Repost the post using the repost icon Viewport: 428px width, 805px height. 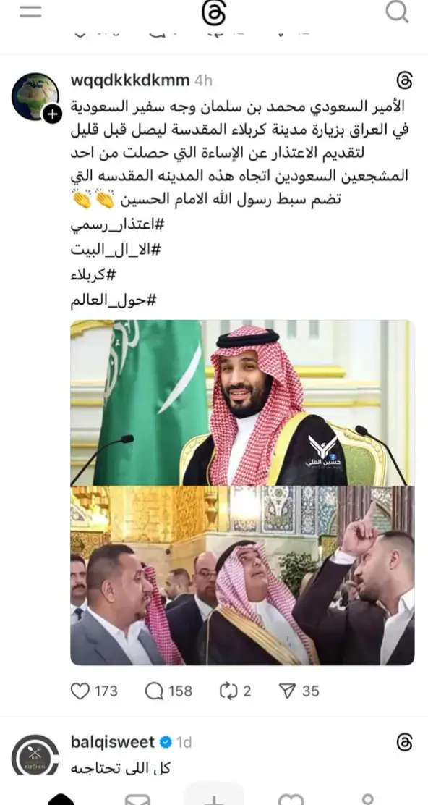[228, 691]
